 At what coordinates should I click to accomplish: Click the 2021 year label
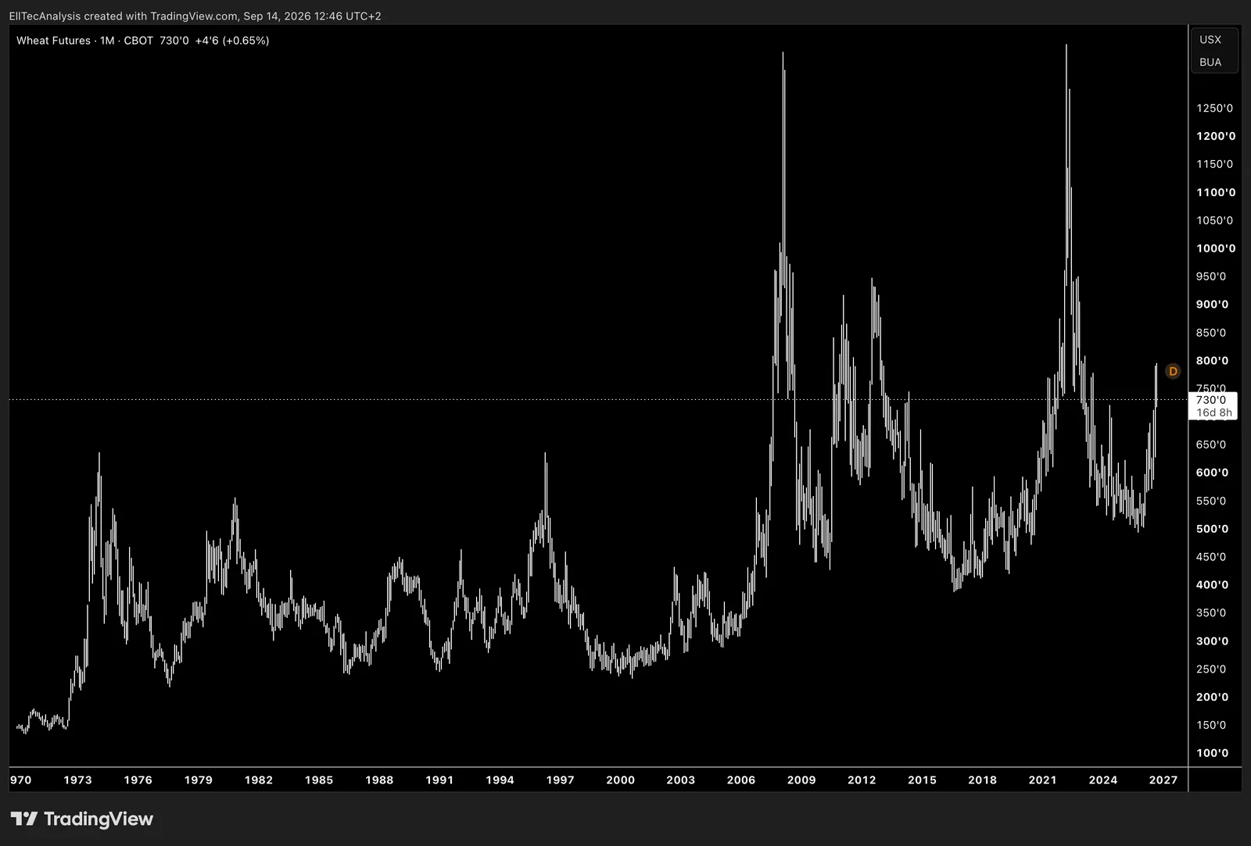point(1042,780)
